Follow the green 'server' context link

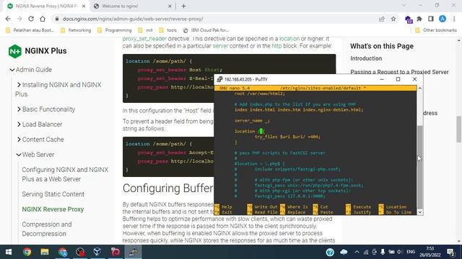coord(220,46)
